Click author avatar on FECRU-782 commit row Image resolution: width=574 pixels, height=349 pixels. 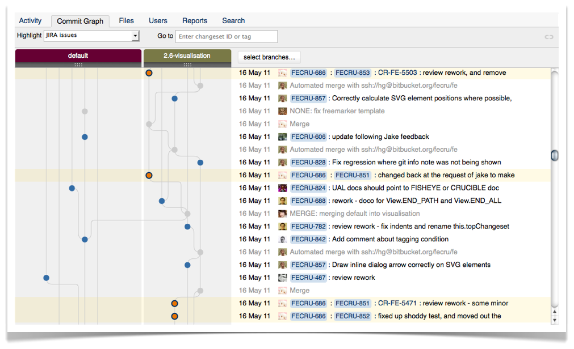(x=282, y=227)
